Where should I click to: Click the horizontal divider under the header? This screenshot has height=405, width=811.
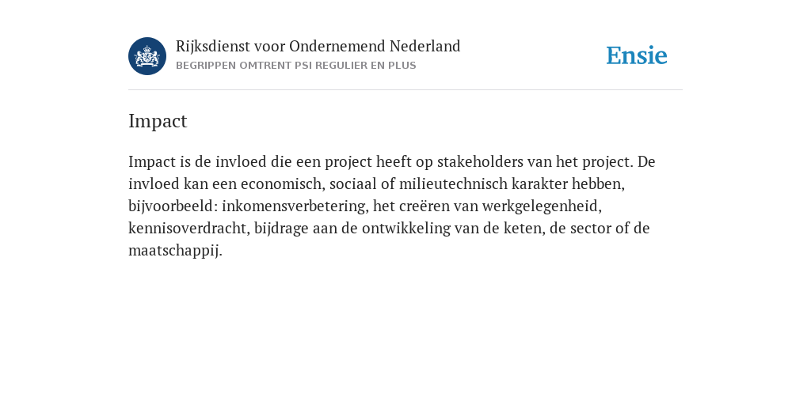(405, 90)
